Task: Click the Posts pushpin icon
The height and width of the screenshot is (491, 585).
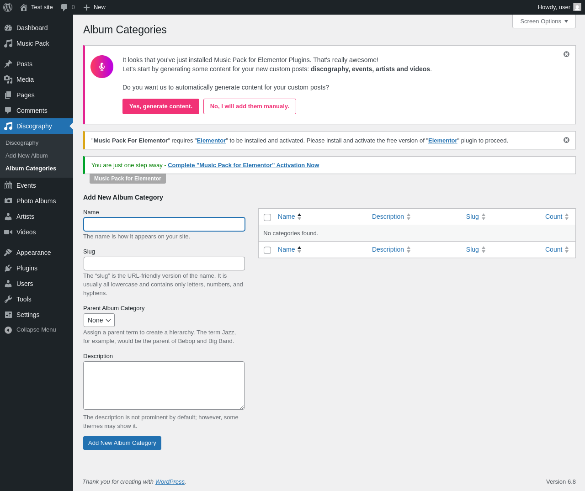Action: coord(8,64)
